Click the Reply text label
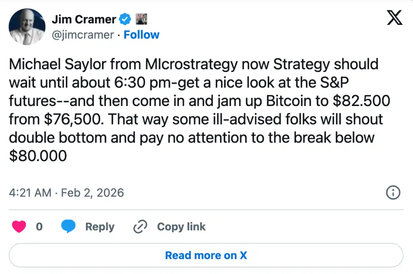The width and height of the screenshot is (413, 274). [x=100, y=227]
